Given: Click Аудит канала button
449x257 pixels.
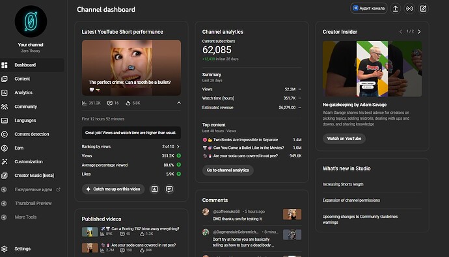Looking at the screenshot, I should coord(369,8).
